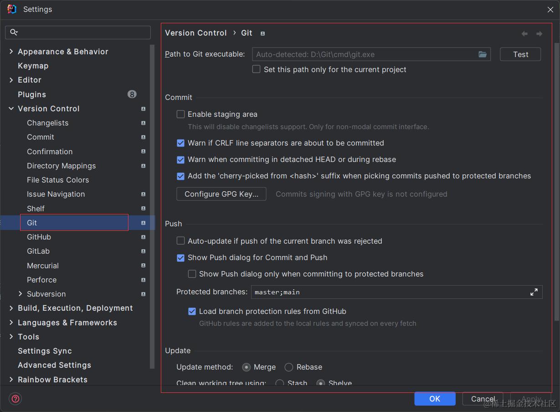Click the project-level icon next to Git breadcrumb
The image size is (560, 412).
pyautogui.click(x=262, y=33)
